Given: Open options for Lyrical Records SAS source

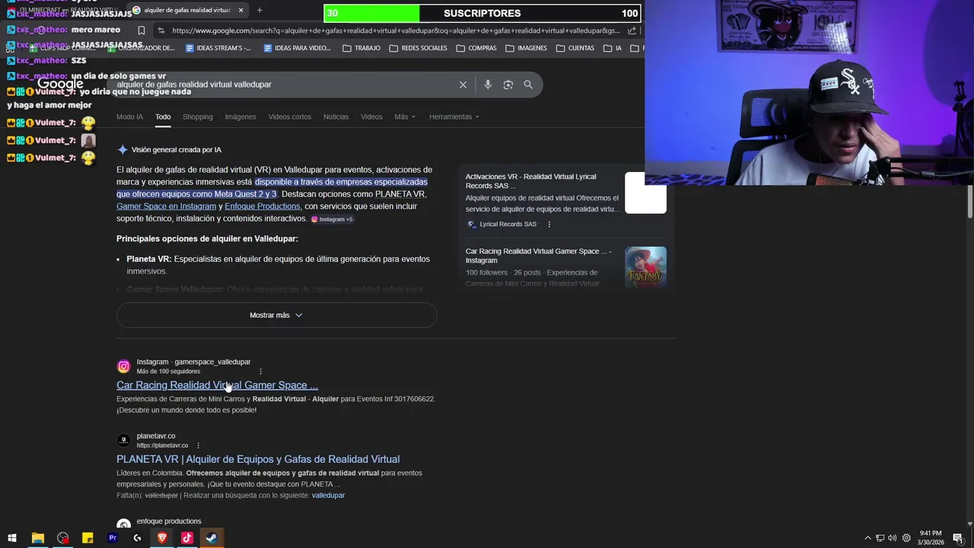Looking at the screenshot, I should click(549, 224).
